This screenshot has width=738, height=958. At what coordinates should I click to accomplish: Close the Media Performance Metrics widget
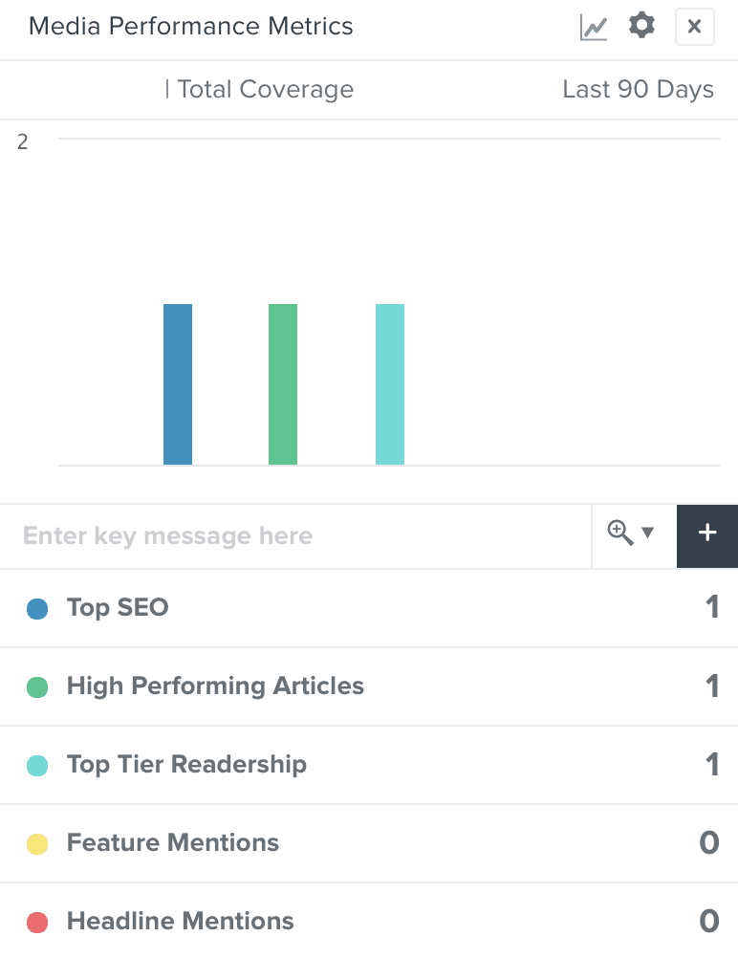point(695,26)
